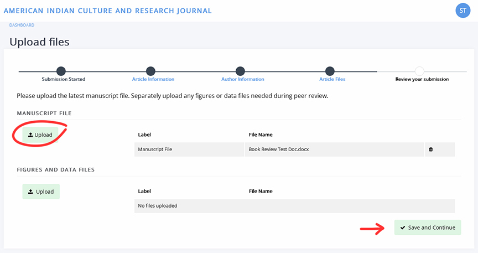The height and width of the screenshot is (253, 478).
Task: Upload a manuscript file
Action: click(x=40, y=135)
